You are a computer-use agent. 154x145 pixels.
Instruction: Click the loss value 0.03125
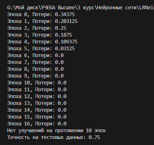(65, 49)
